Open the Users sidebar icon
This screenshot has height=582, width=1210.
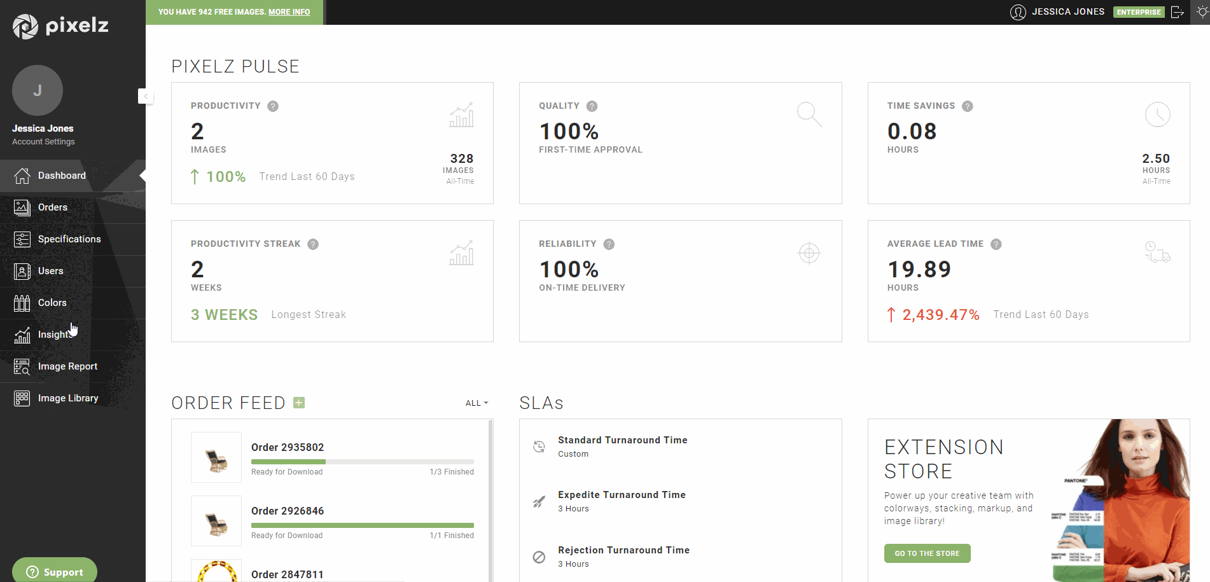click(22, 271)
